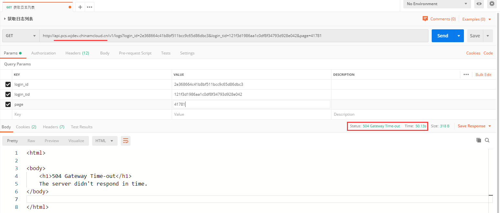Open the Comments (0) panel
500x213 pixels.
pos(439,19)
